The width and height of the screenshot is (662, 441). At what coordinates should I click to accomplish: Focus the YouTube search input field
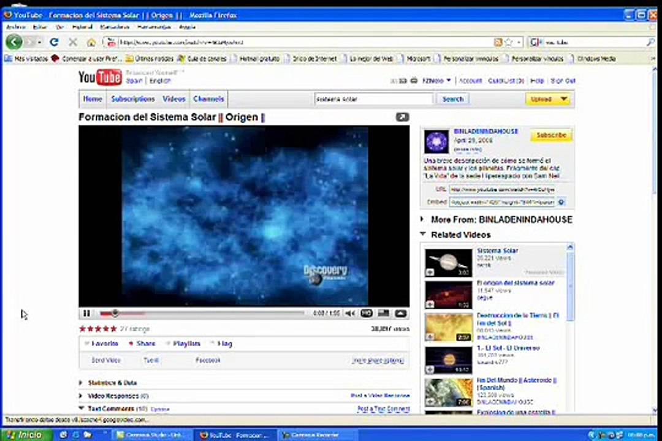[373, 99]
